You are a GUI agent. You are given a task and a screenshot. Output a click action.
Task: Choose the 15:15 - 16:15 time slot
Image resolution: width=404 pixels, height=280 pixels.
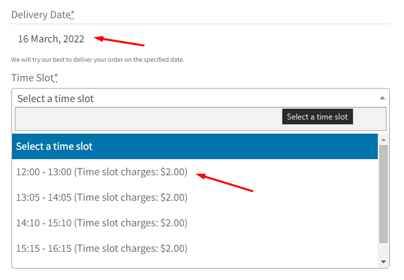pos(102,248)
